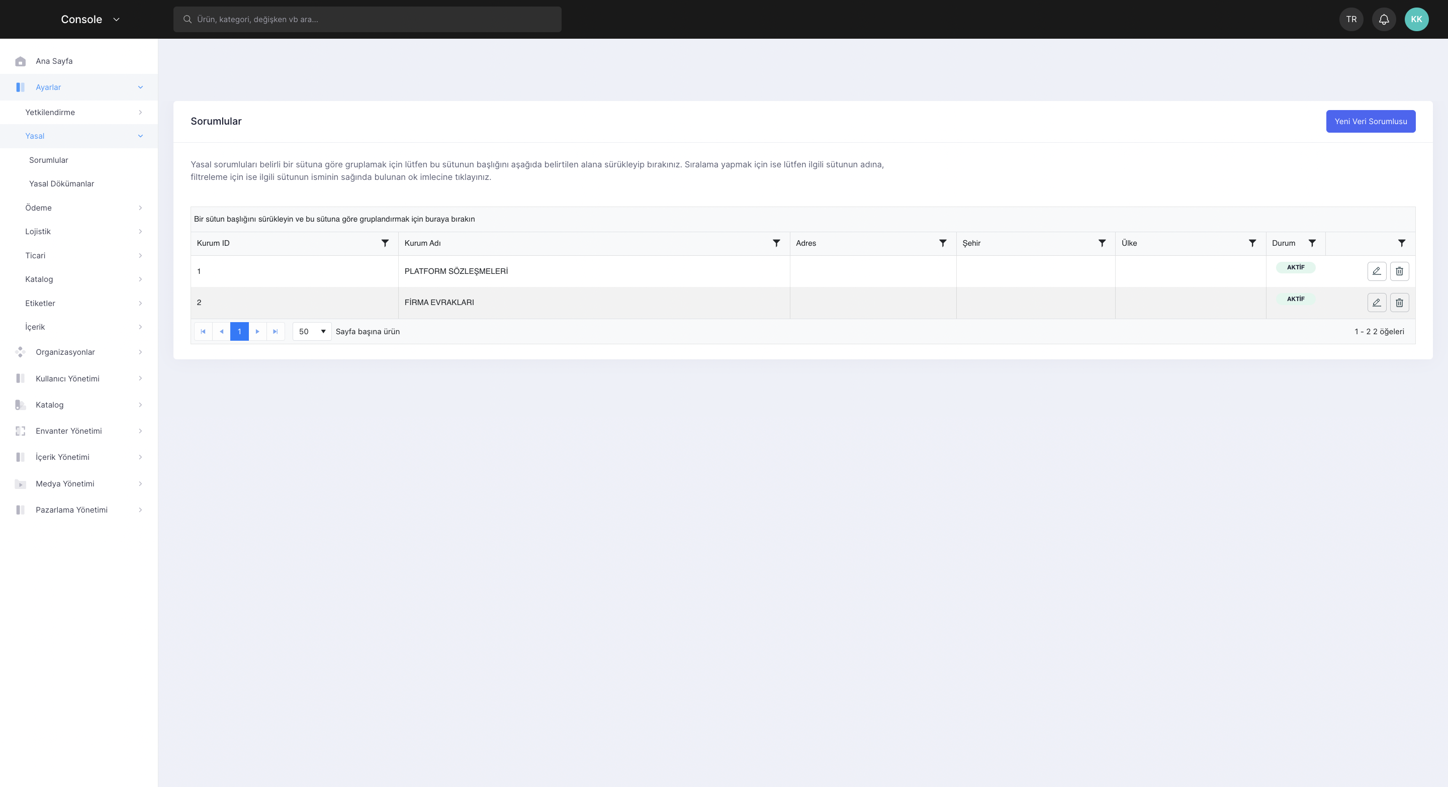
Task: Filter the Durum column
Action: (x=1312, y=243)
